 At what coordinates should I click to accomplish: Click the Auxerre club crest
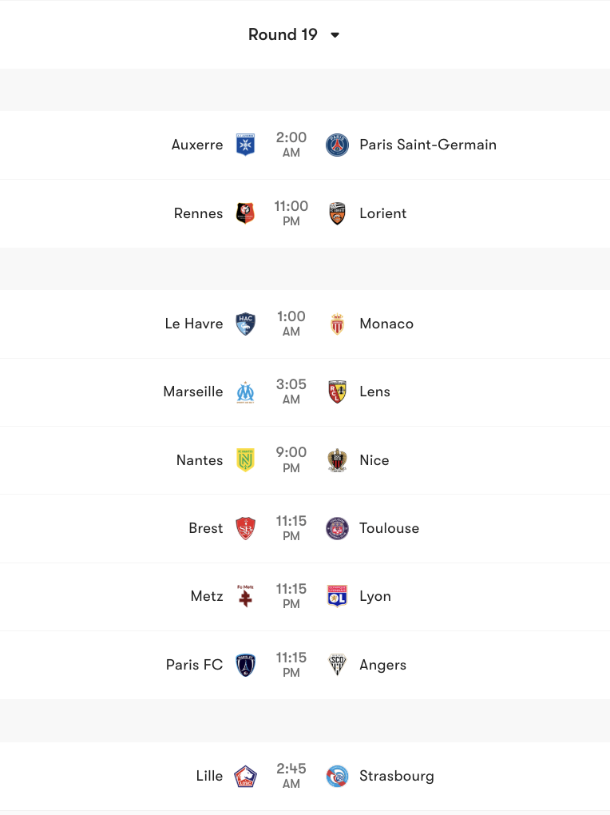click(x=245, y=145)
